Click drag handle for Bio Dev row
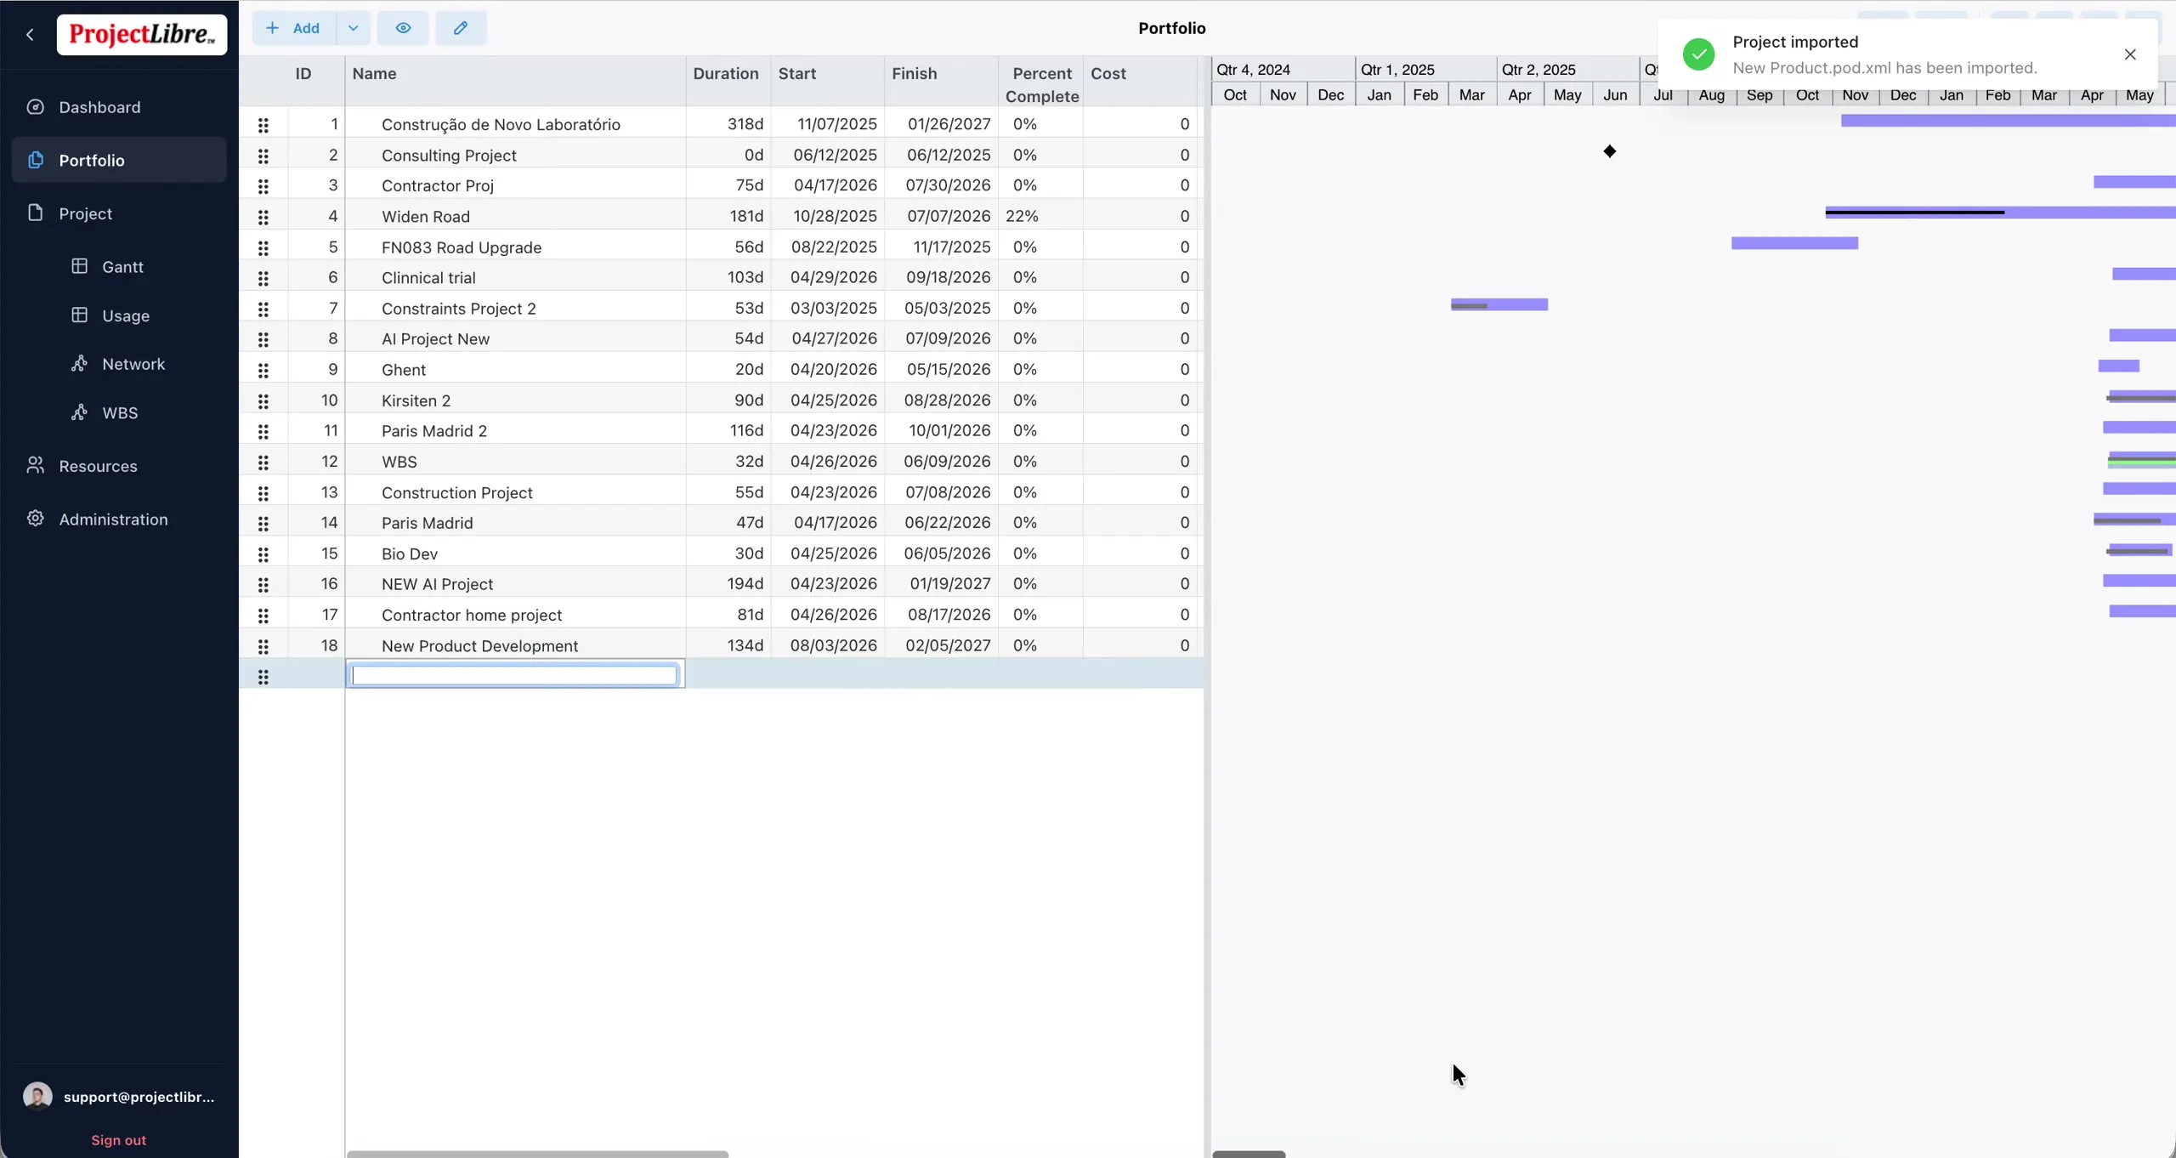The image size is (2176, 1158). (x=263, y=553)
